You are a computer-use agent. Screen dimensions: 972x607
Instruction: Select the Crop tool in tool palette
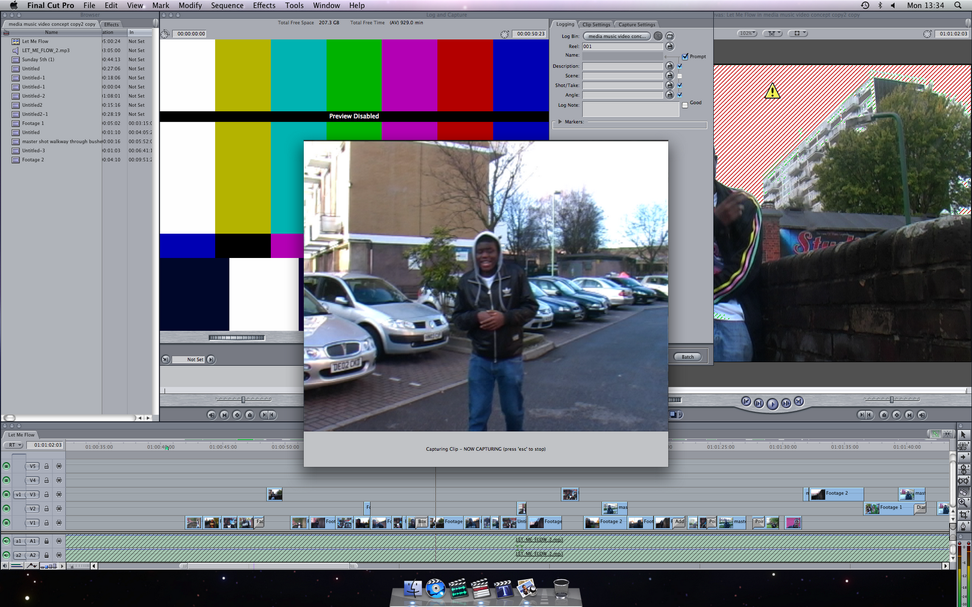(963, 515)
